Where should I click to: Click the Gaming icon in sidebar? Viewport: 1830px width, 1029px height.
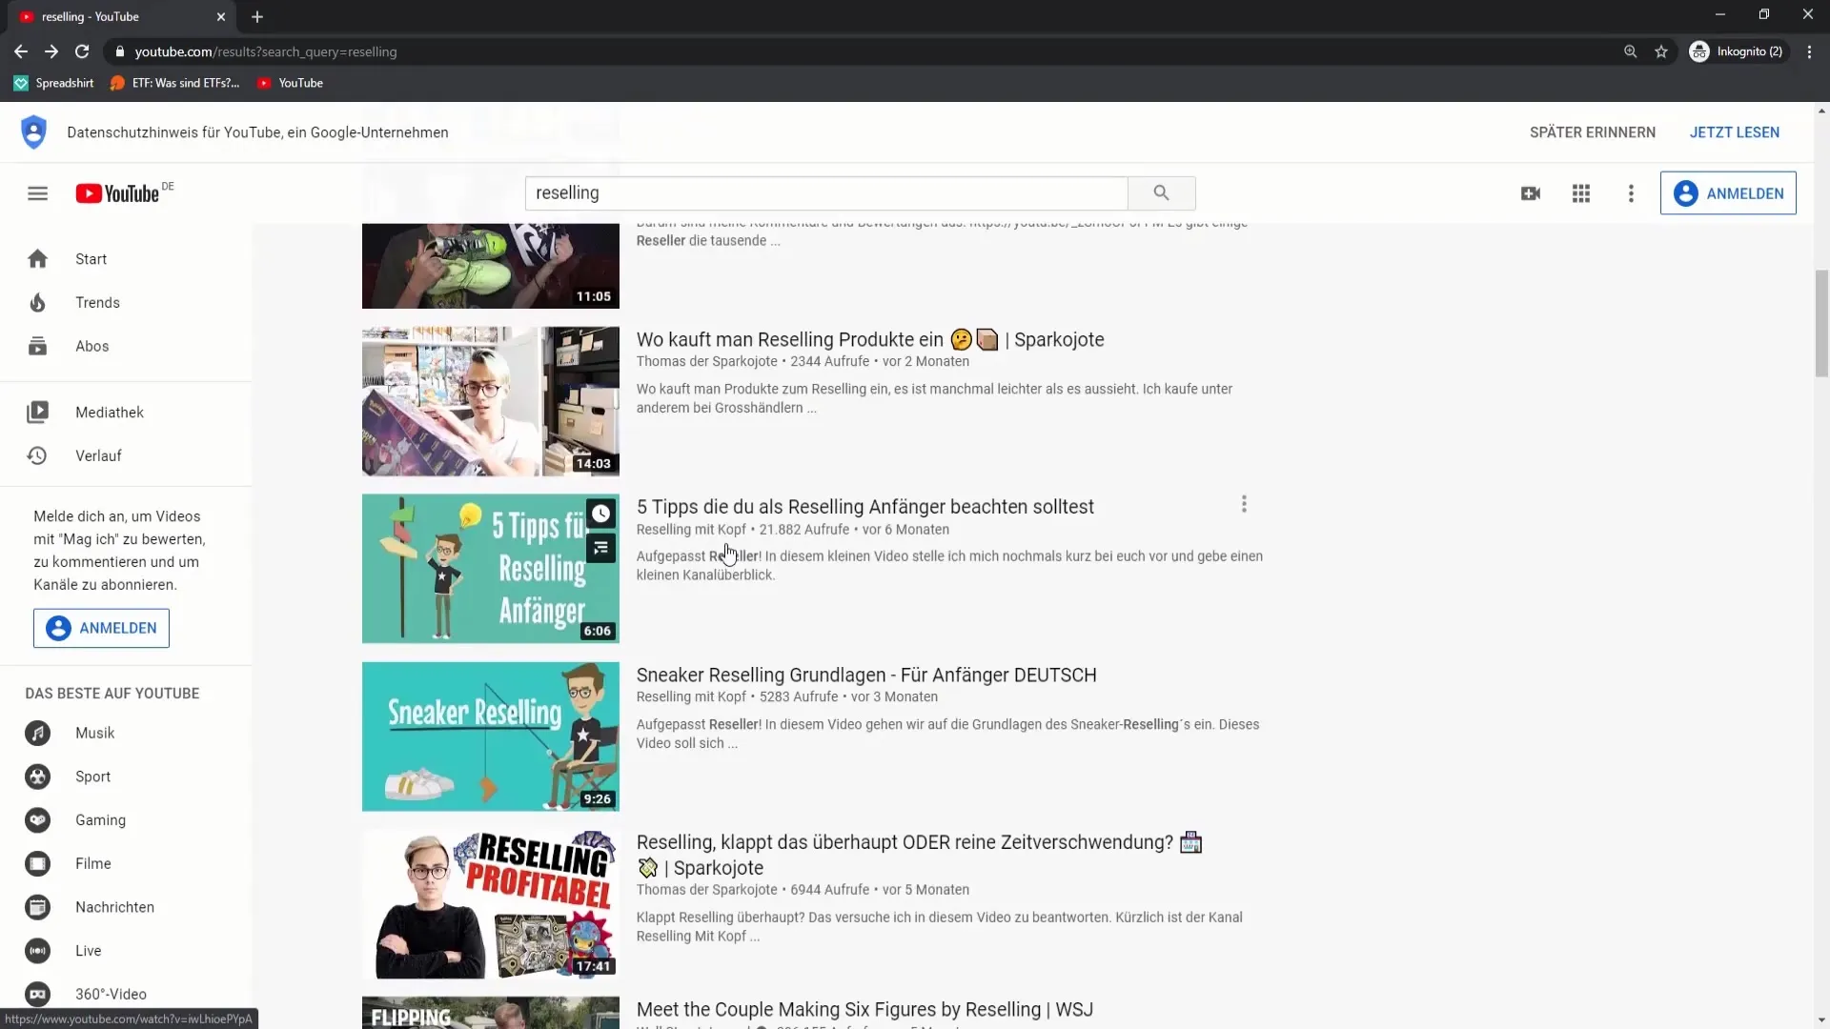37,820
